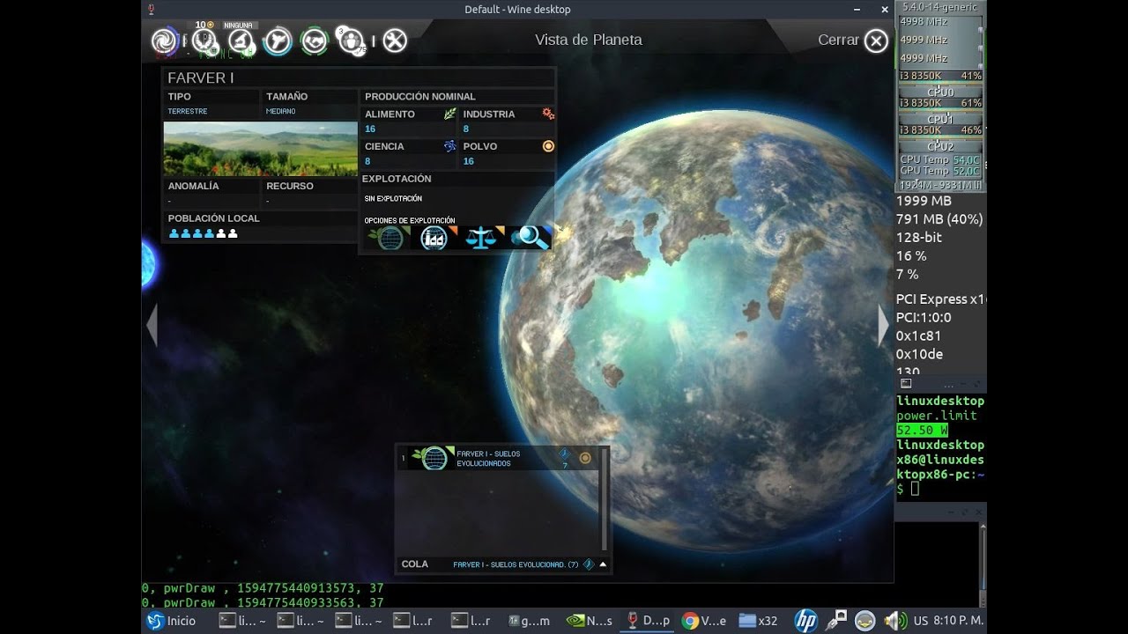Choose the magnifier science exploitation option
The height and width of the screenshot is (634, 1128).
[530, 238]
